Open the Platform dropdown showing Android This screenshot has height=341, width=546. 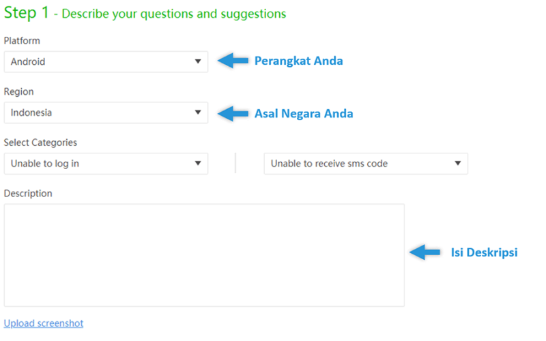[106, 62]
